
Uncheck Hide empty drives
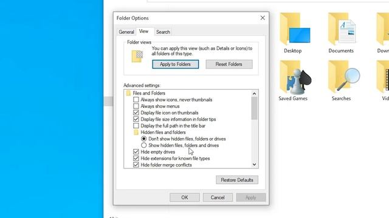[136, 152]
